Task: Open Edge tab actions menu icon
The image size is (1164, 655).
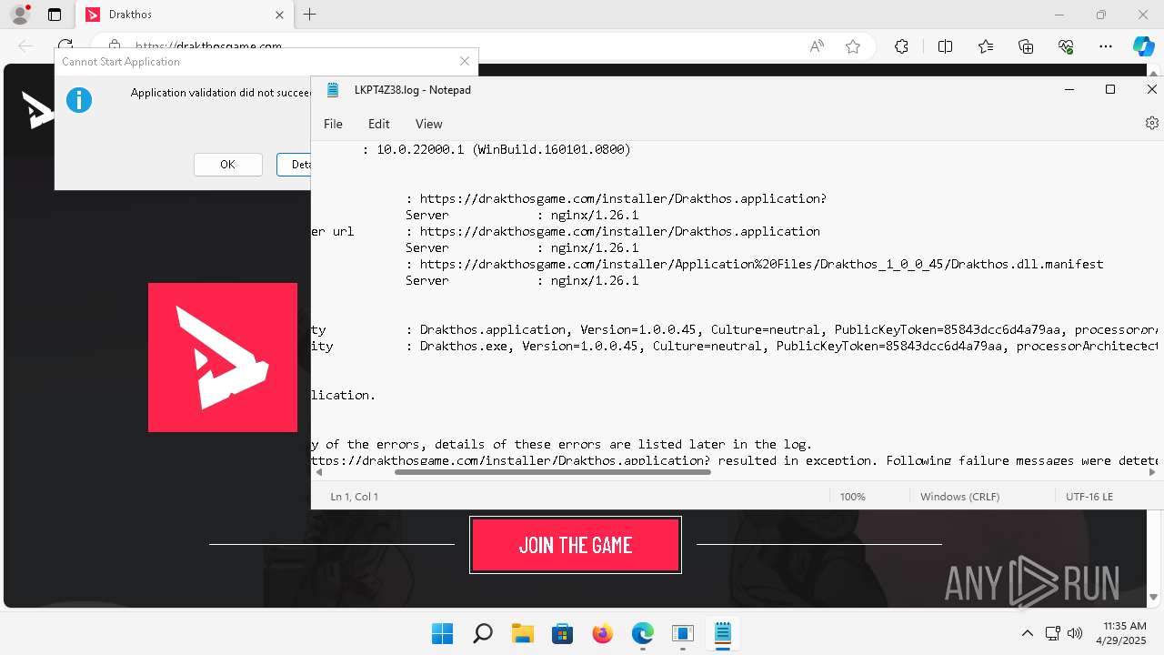Action: coord(55,15)
